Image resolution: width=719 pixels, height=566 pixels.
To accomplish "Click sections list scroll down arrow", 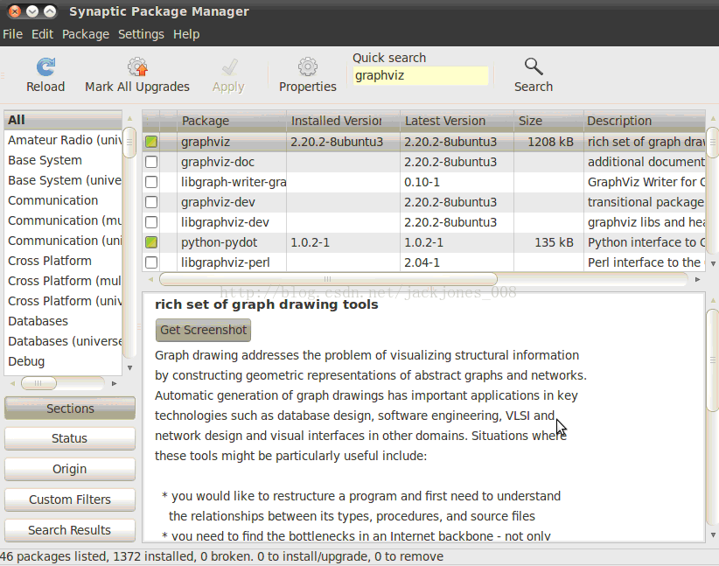I will (129, 367).
